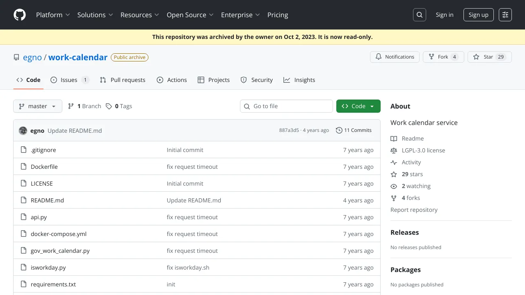This screenshot has width=525, height=295.
Task: Click the egno avatar image
Action: click(23, 130)
